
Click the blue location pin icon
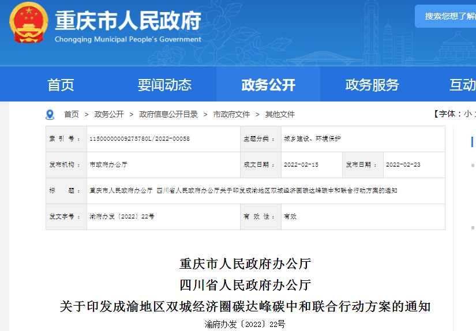tap(50, 115)
